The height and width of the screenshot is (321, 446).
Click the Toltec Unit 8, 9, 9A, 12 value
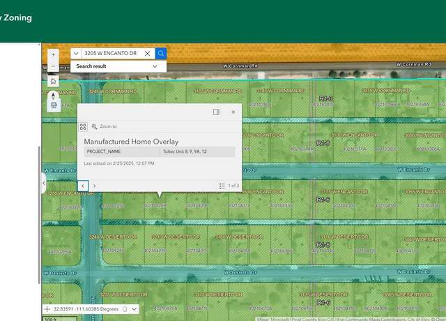(x=197, y=151)
